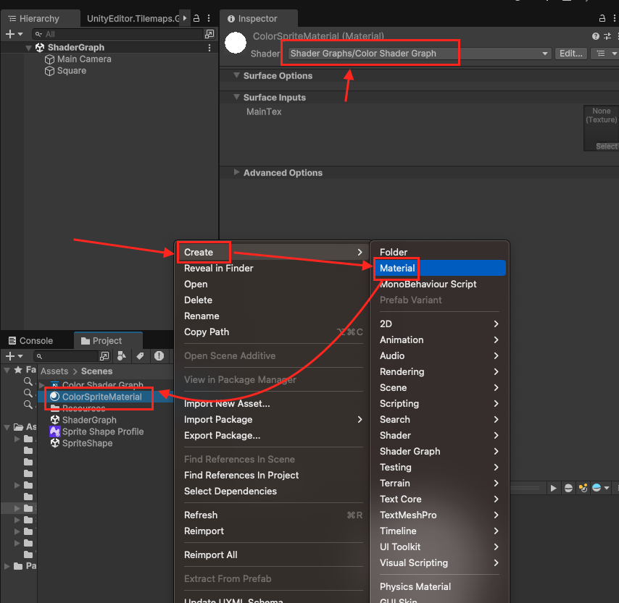Viewport: 619px width, 603px height.
Task: Open the Inspector help question-mark icon
Action: tap(596, 36)
